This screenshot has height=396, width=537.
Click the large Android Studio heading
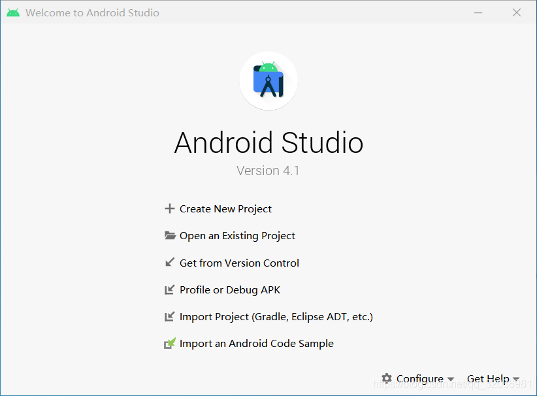pos(268,142)
